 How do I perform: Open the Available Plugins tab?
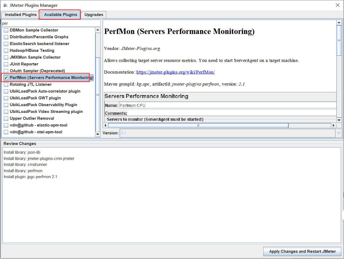[x=61, y=15]
